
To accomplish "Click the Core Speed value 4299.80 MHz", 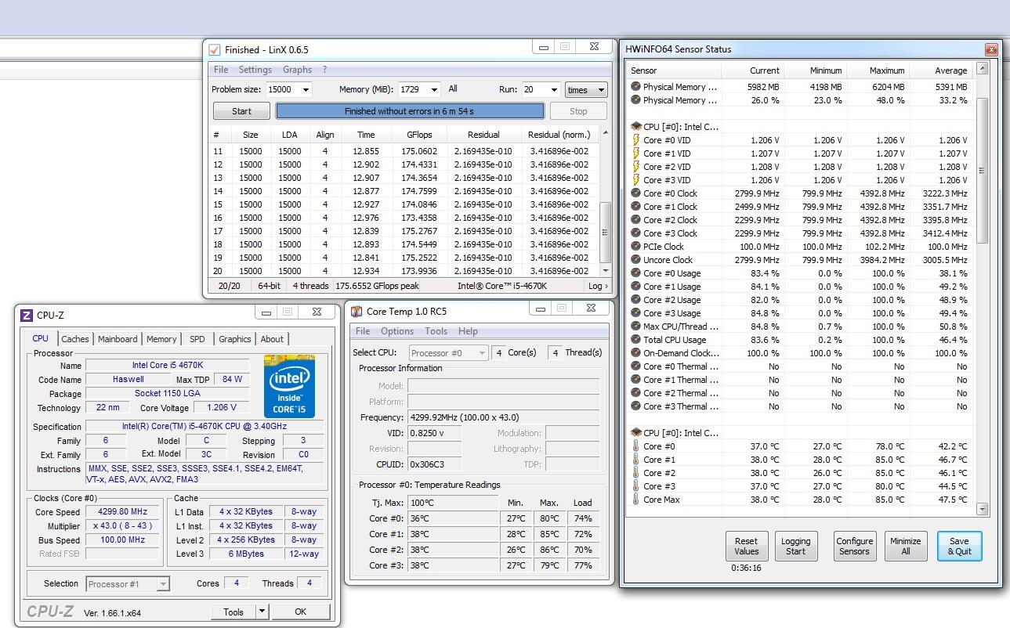I will tap(122, 511).
